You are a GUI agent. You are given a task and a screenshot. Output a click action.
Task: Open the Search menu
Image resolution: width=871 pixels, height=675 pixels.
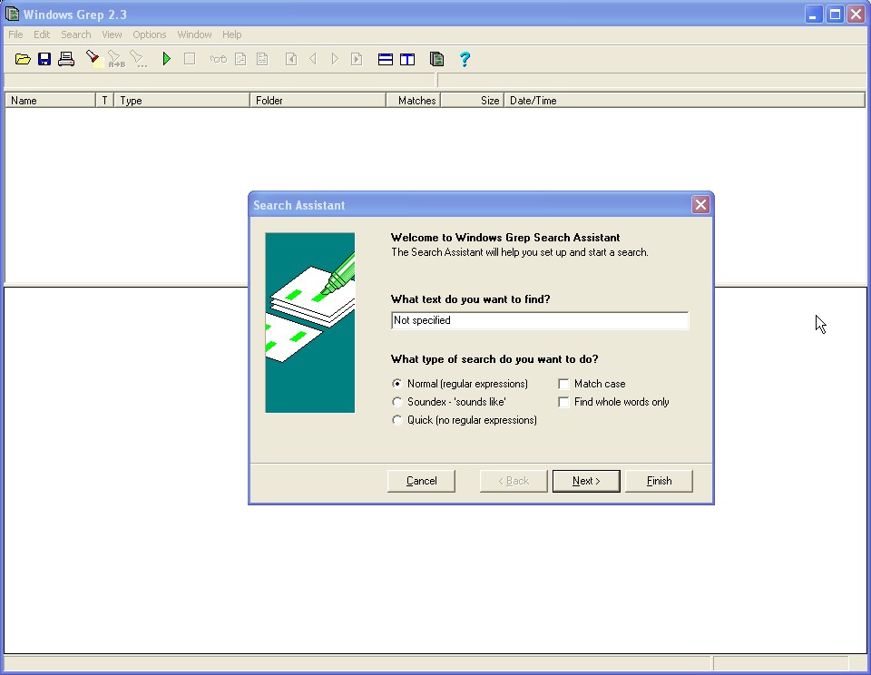tap(76, 34)
